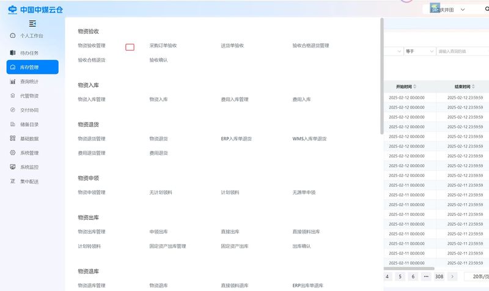Image resolution: width=489 pixels, height=291 pixels.
Task: Click the 待办任务 book icon
Action: click(x=12, y=52)
